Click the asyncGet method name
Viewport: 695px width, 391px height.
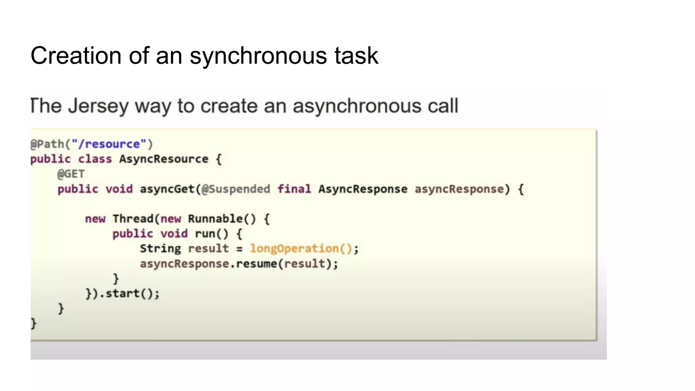(x=167, y=189)
